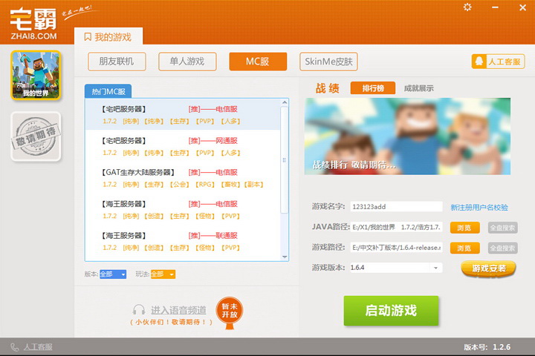Open 版本 filter dropdown

[x=113, y=274]
